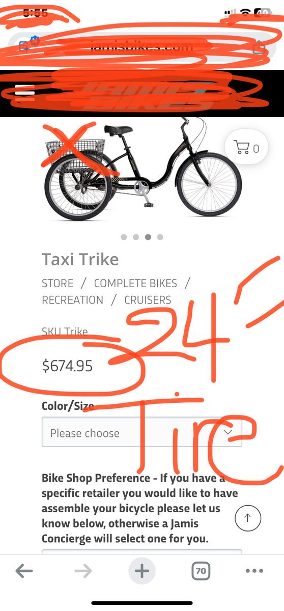Go to the STORE breadcrumb
The width and height of the screenshot is (284, 611).
point(58,283)
